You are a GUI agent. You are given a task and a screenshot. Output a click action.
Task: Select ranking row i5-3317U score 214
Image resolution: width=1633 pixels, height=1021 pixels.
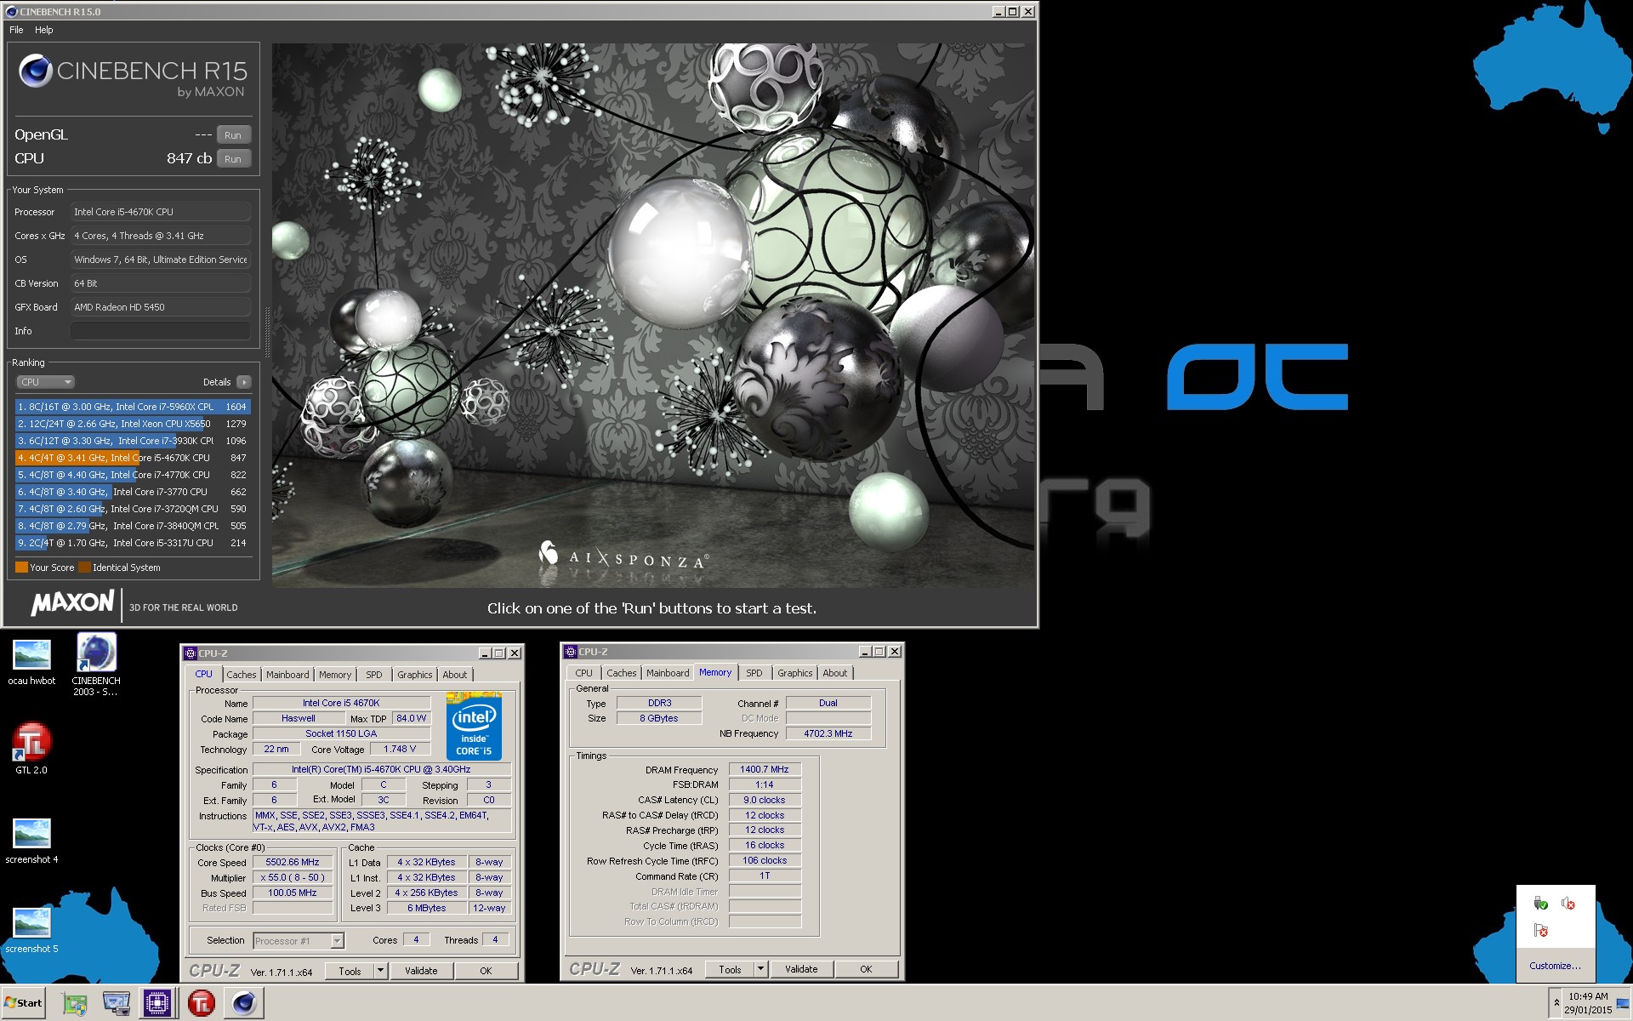pos(133,543)
